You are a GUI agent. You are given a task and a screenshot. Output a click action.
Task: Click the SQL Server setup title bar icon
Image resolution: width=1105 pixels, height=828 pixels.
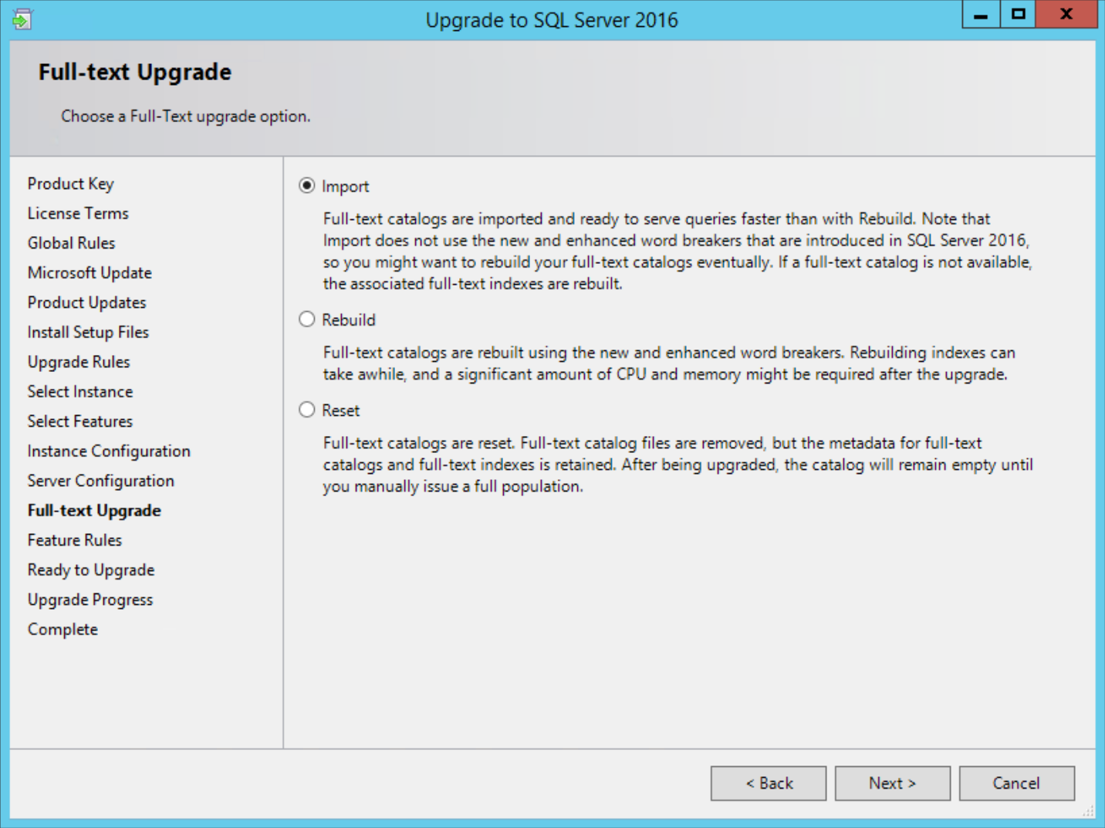pyautogui.click(x=22, y=19)
